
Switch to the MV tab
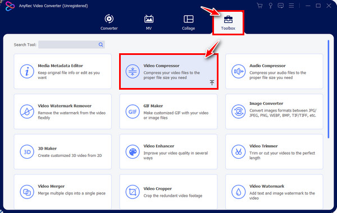(x=149, y=22)
